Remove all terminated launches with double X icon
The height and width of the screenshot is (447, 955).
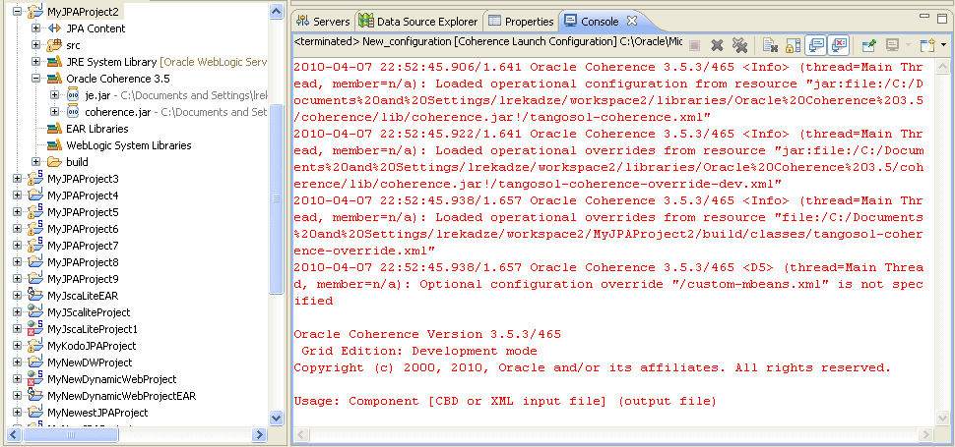tap(739, 44)
